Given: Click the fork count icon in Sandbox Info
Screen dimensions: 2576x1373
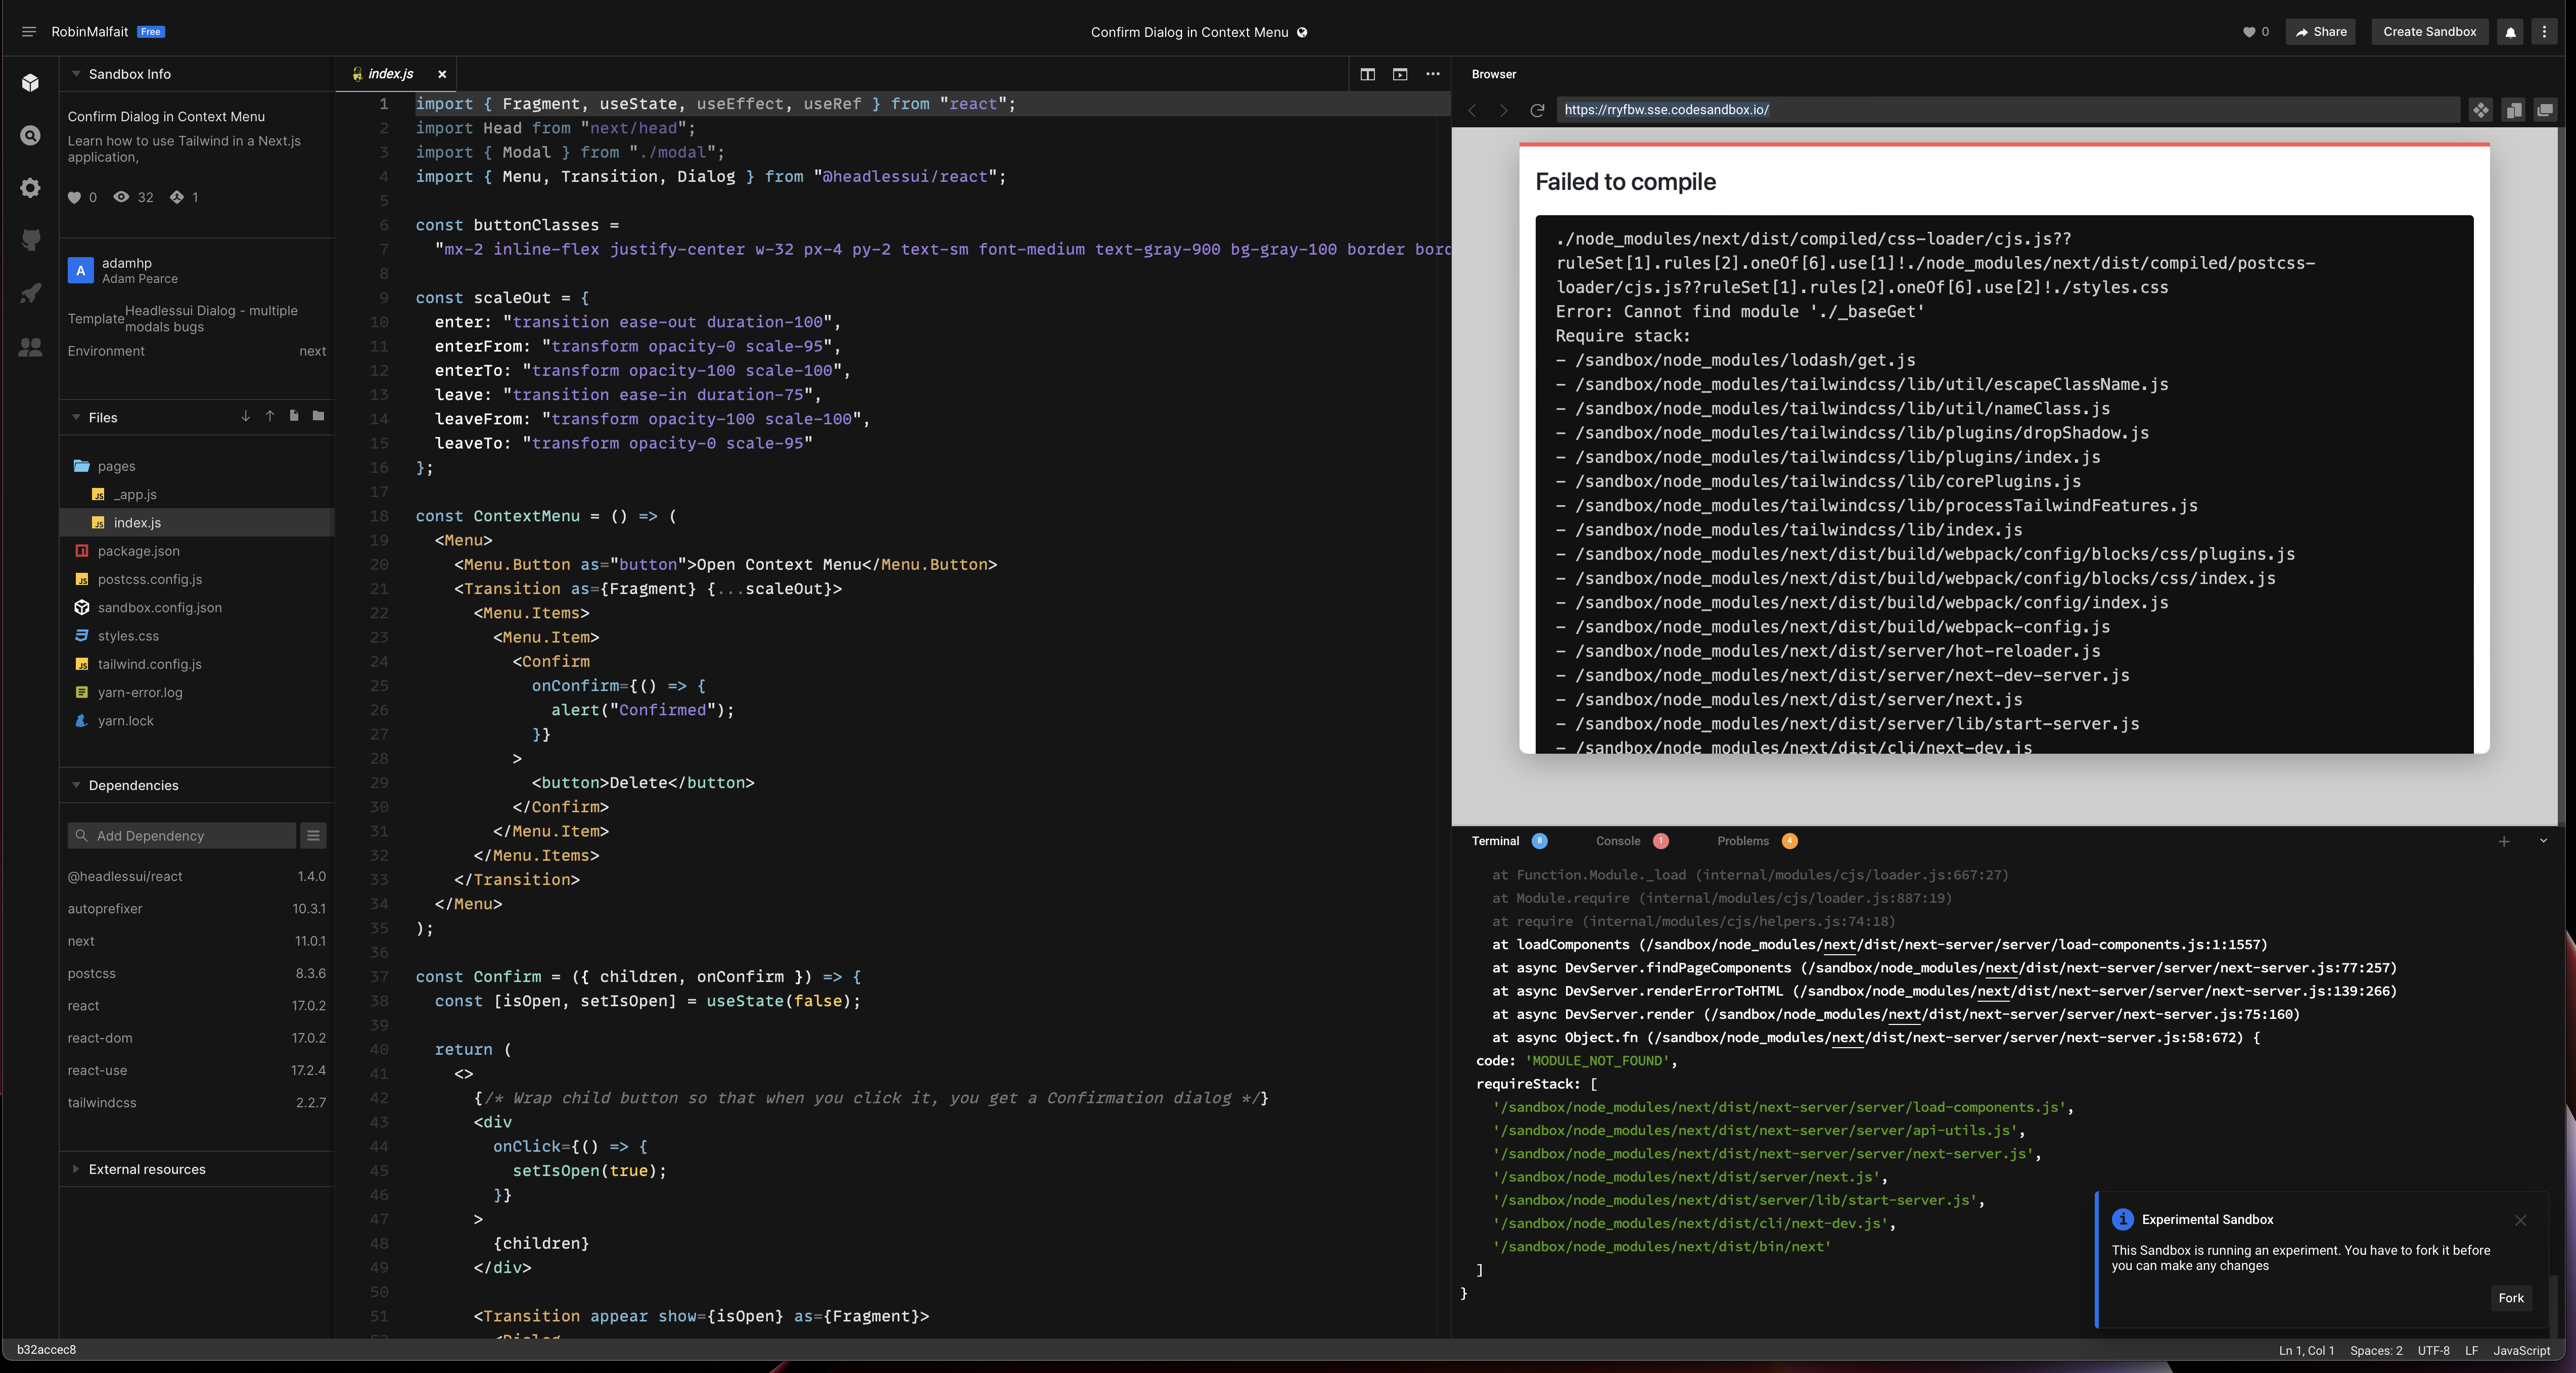Looking at the screenshot, I should (x=177, y=197).
